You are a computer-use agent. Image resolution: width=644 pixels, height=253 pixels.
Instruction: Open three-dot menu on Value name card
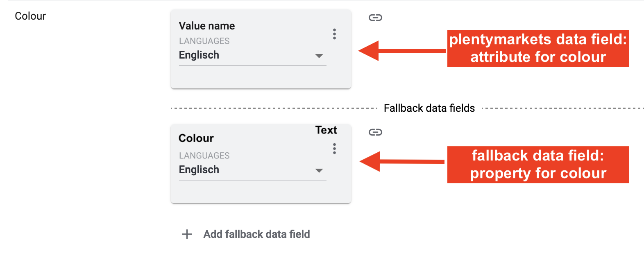[335, 34]
